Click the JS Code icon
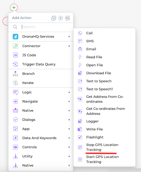Screen dimensions: 141x172 coord(15,55)
